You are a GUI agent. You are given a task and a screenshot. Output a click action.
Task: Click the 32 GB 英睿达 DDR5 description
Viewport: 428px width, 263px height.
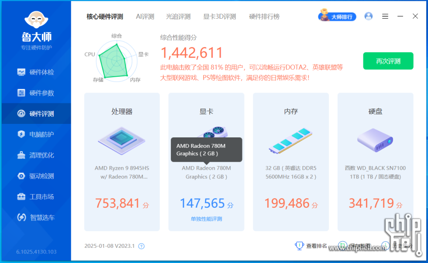coord(291,173)
